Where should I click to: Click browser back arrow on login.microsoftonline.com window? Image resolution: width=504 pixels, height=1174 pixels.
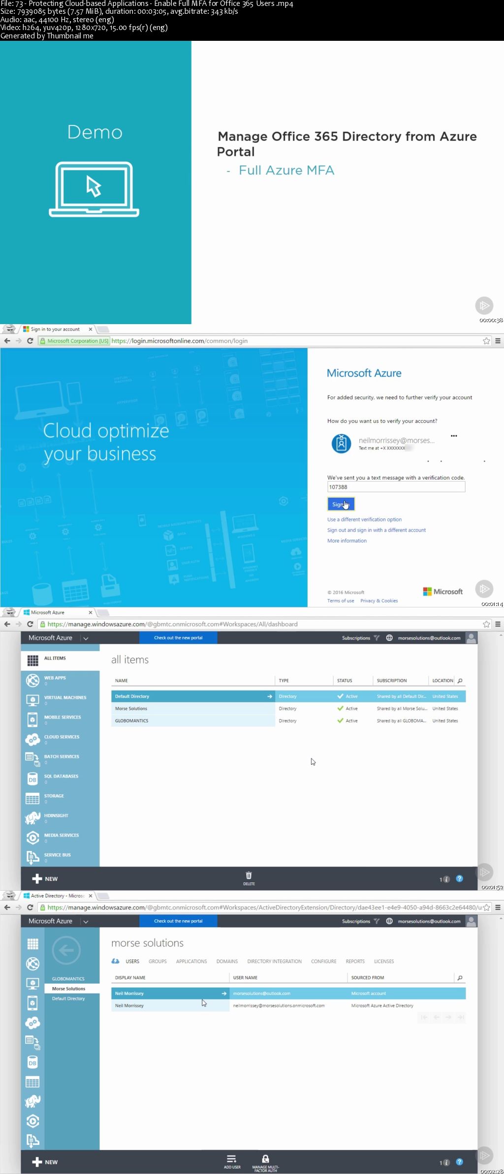tap(7, 341)
